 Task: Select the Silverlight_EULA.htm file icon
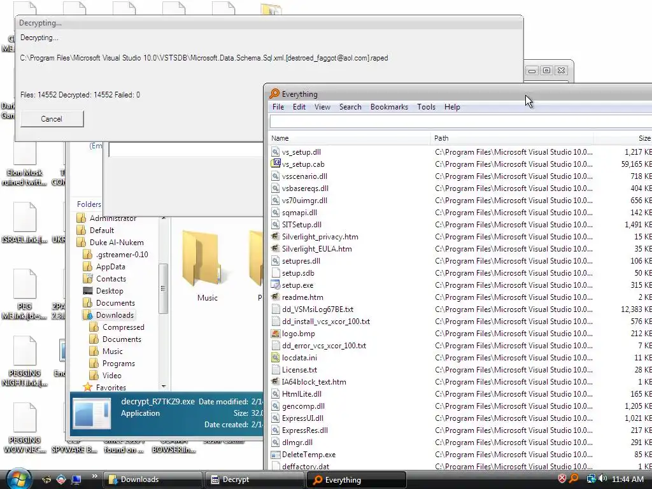click(x=275, y=249)
